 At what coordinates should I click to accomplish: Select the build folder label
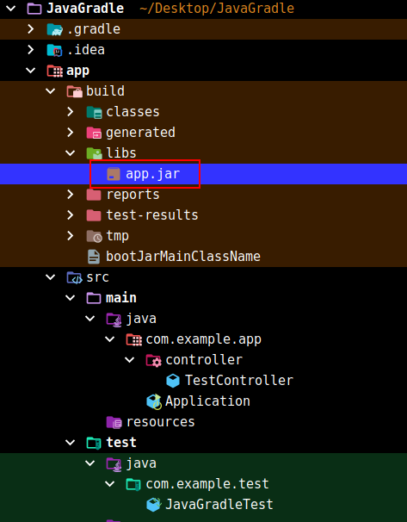(x=105, y=91)
